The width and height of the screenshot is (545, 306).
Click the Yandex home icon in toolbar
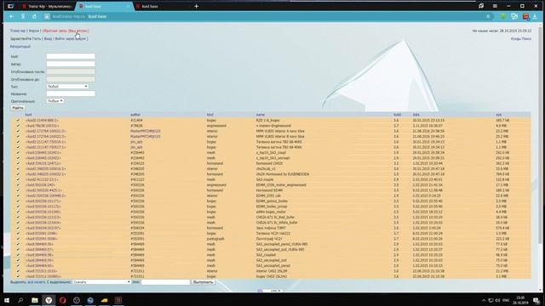click(23, 17)
